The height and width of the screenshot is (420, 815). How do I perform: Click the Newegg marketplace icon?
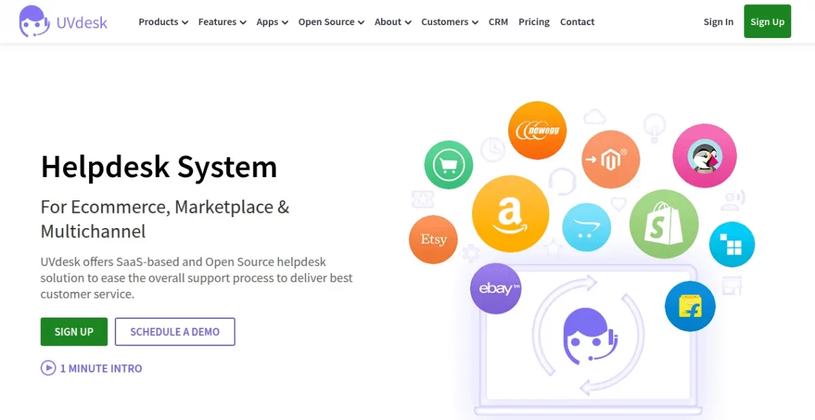coord(537,130)
